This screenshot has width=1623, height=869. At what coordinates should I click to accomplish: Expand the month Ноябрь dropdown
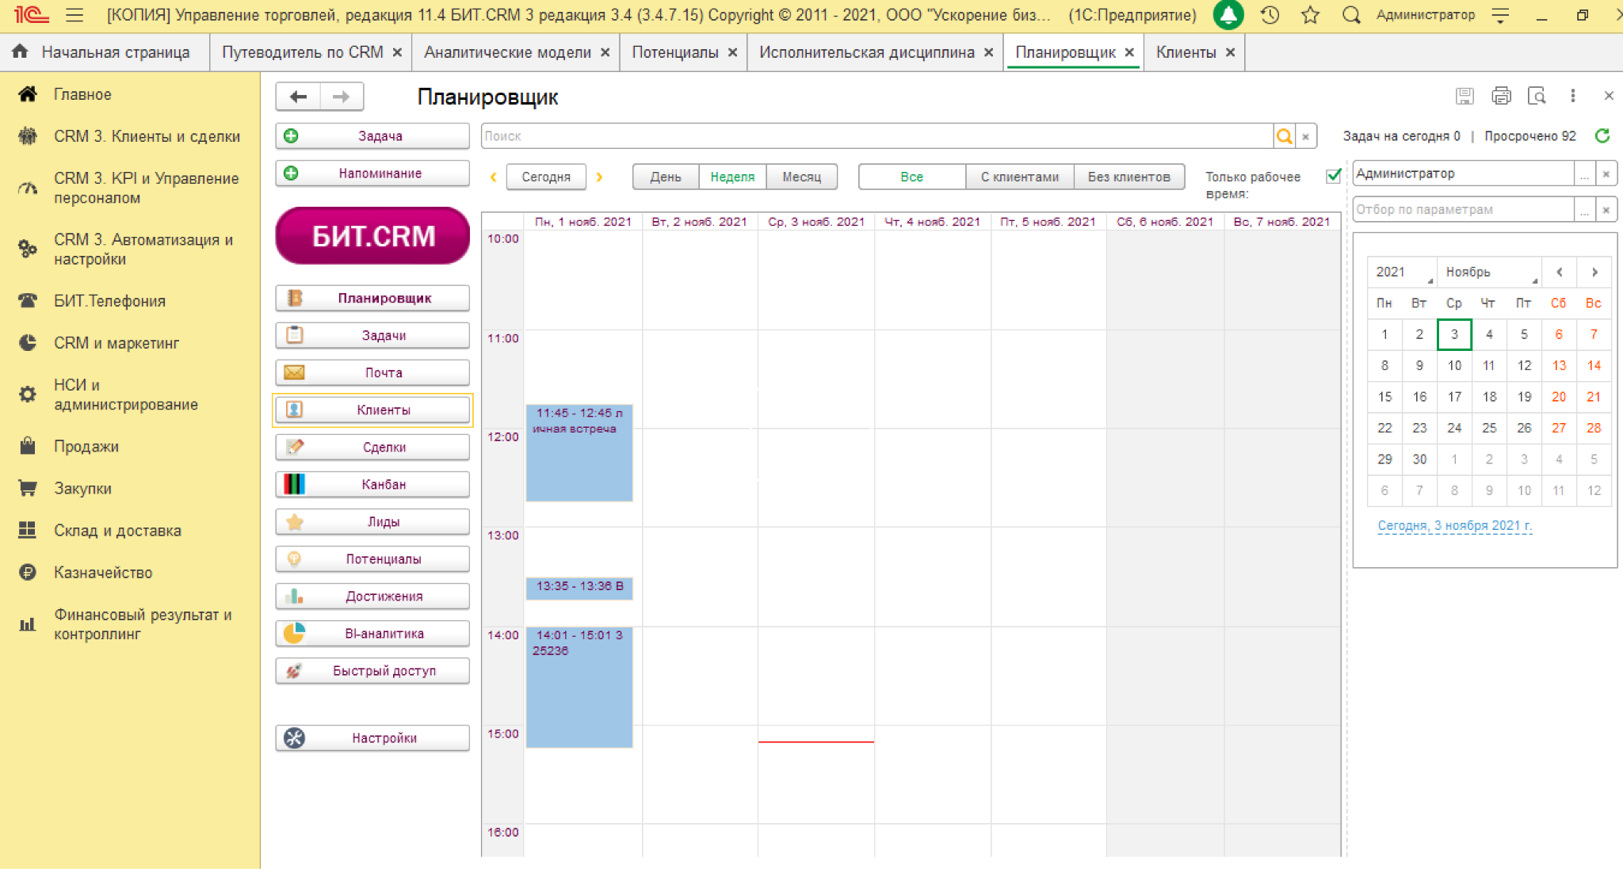(1490, 273)
